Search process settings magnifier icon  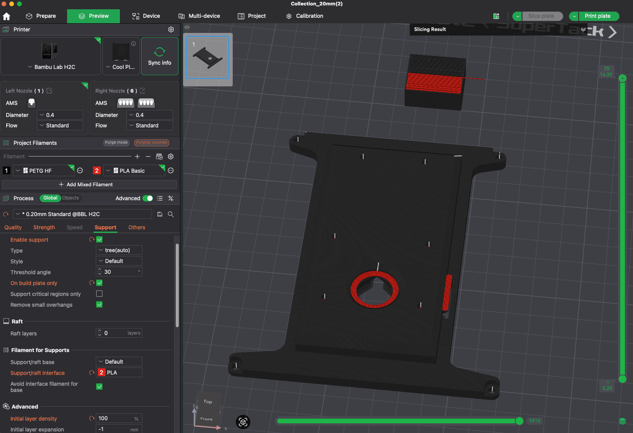coord(171,214)
